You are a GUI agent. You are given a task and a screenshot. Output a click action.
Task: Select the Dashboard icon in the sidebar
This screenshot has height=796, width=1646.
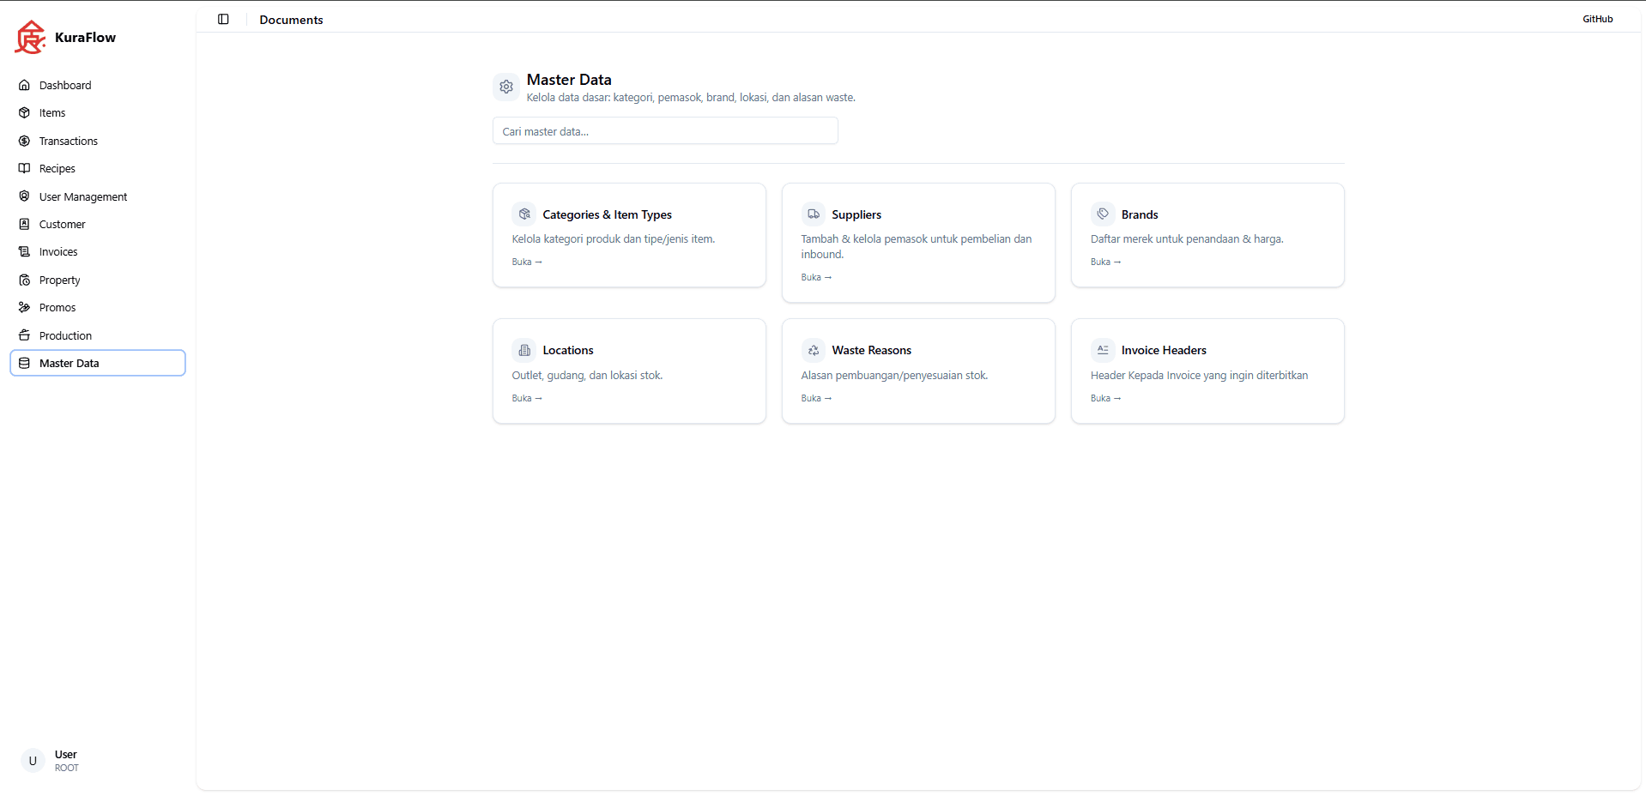(24, 85)
